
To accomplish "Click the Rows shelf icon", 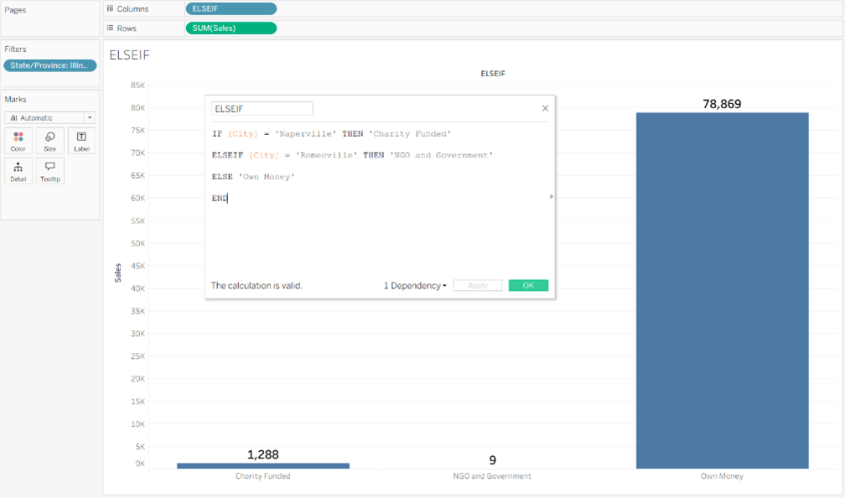I will click(110, 28).
